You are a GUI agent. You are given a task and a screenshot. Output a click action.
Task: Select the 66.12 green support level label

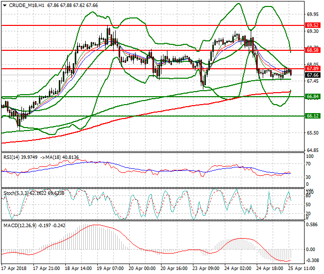[313, 116]
